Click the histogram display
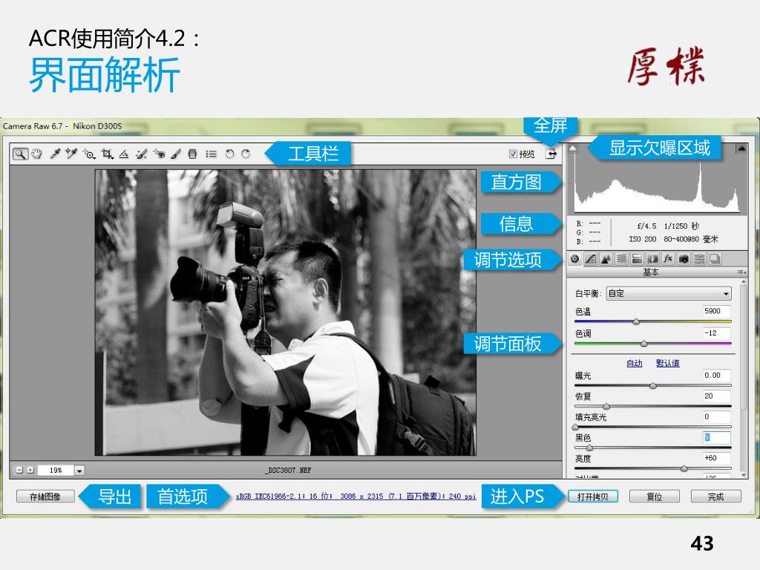The height and width of the screenshot is (570, 760). coord(657,180)
